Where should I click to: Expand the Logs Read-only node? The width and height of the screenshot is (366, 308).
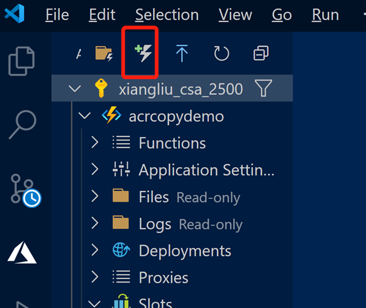coord(95,223)
